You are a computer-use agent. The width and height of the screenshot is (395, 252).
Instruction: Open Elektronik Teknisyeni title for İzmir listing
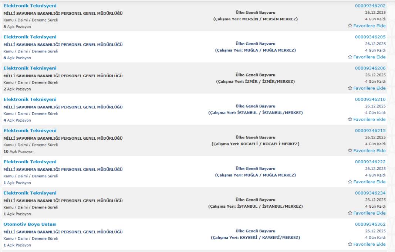click(30, 68)
